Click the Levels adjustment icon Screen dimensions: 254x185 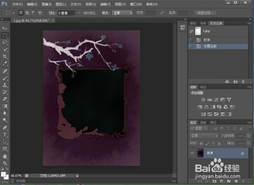[x=210, y=100]
